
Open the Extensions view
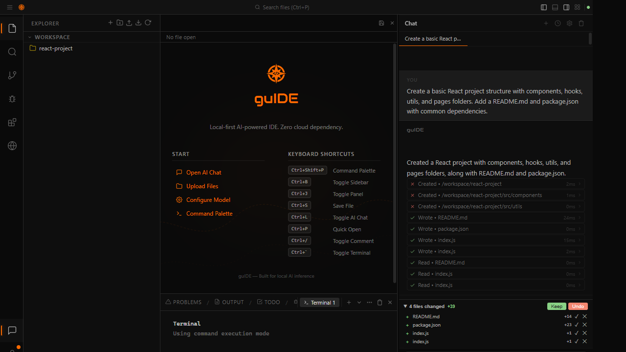pos(12,122)
